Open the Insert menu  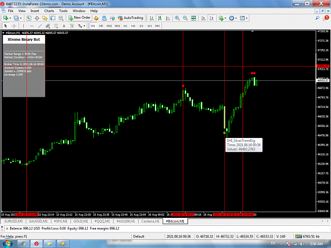tap(34, 11)
